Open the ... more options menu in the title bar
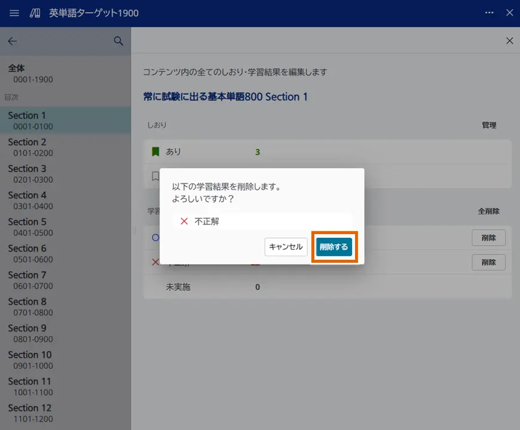520x430 pixels. pos(489,13)
